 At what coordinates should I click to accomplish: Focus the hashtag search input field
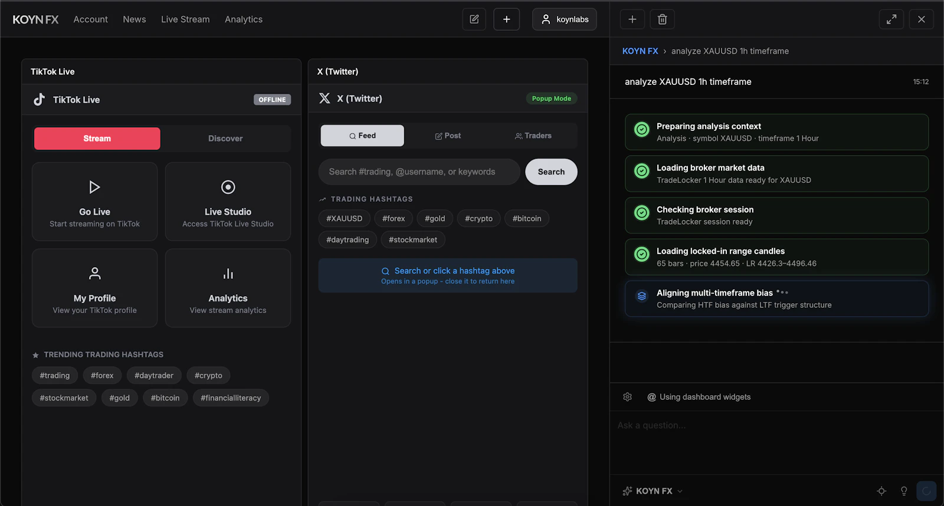click(419, 172)
